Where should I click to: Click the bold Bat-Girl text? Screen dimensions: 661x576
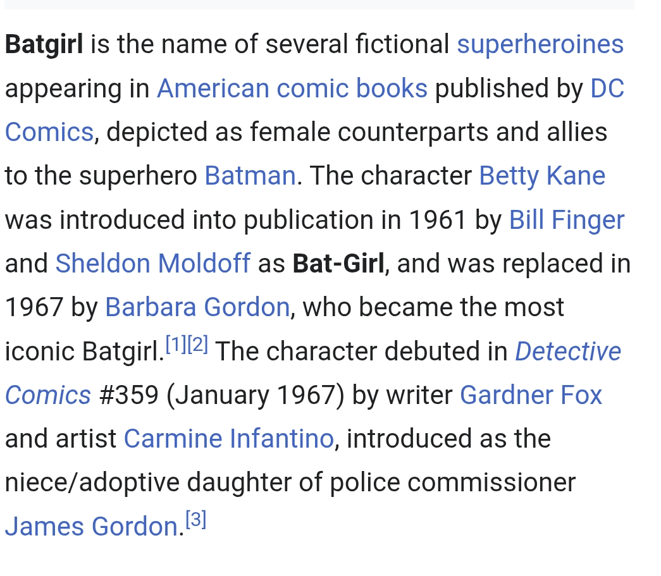[338, 264]
